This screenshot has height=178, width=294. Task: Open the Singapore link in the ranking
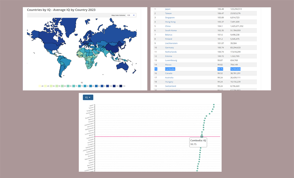click(170, 18)
